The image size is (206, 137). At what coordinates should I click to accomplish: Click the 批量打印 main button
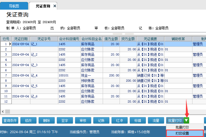coord(175,120)
